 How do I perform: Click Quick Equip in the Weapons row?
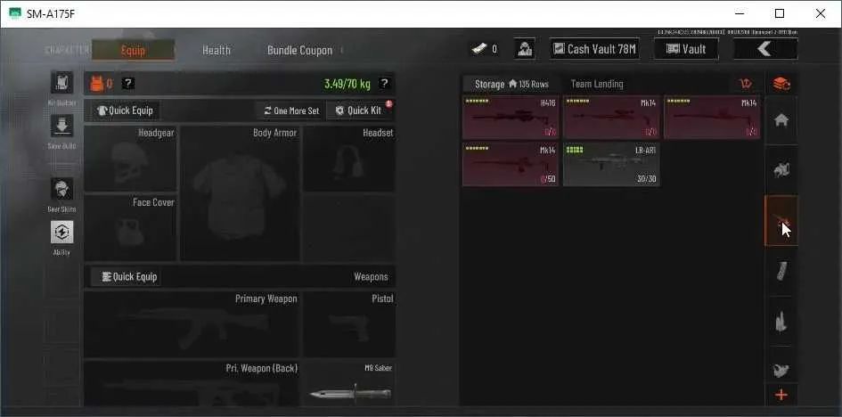125,277
